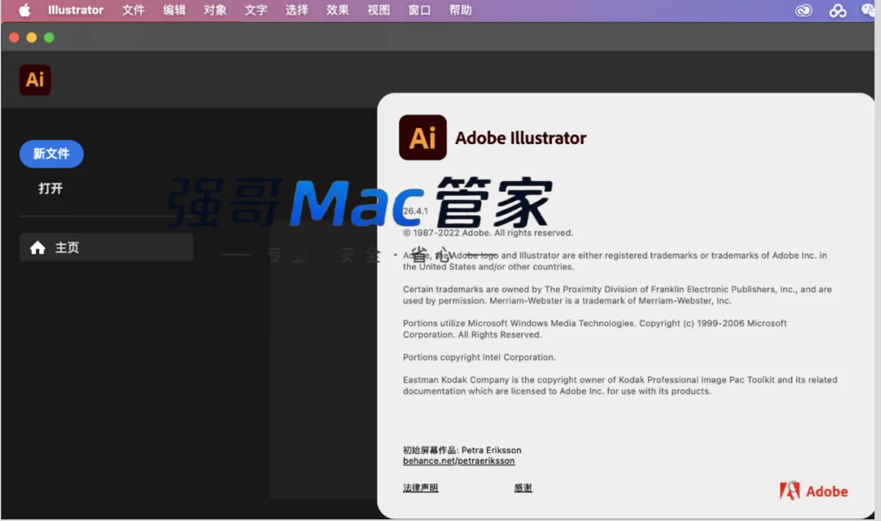Open the 文件 menu

point(133,10)
